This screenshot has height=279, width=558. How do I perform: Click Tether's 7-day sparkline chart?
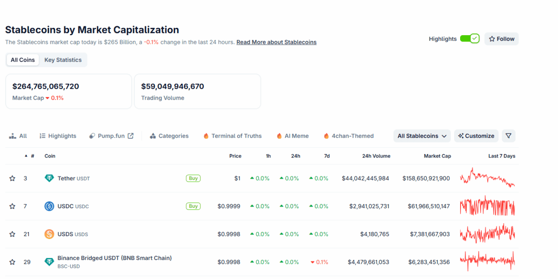(487, 178)
